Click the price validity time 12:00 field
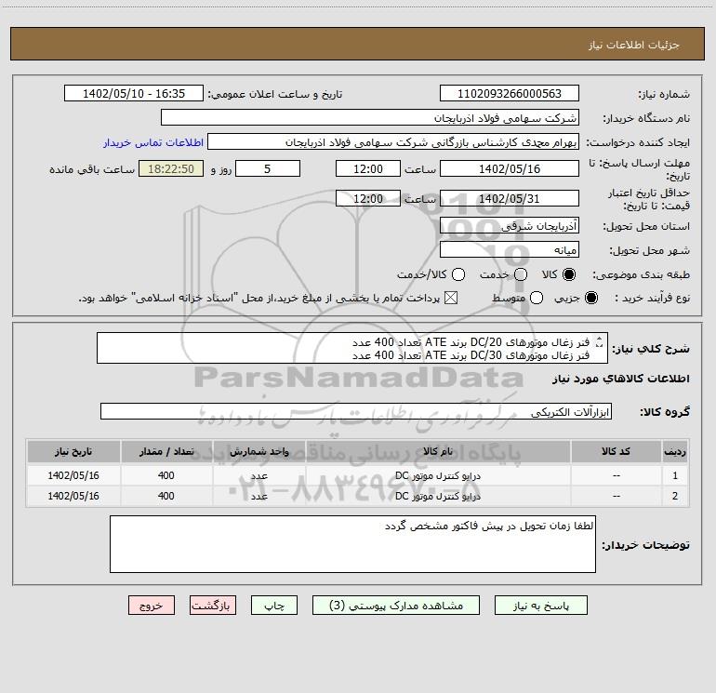Image resolution: width=716 pixels, height=693 pixels. coord(368,198)
